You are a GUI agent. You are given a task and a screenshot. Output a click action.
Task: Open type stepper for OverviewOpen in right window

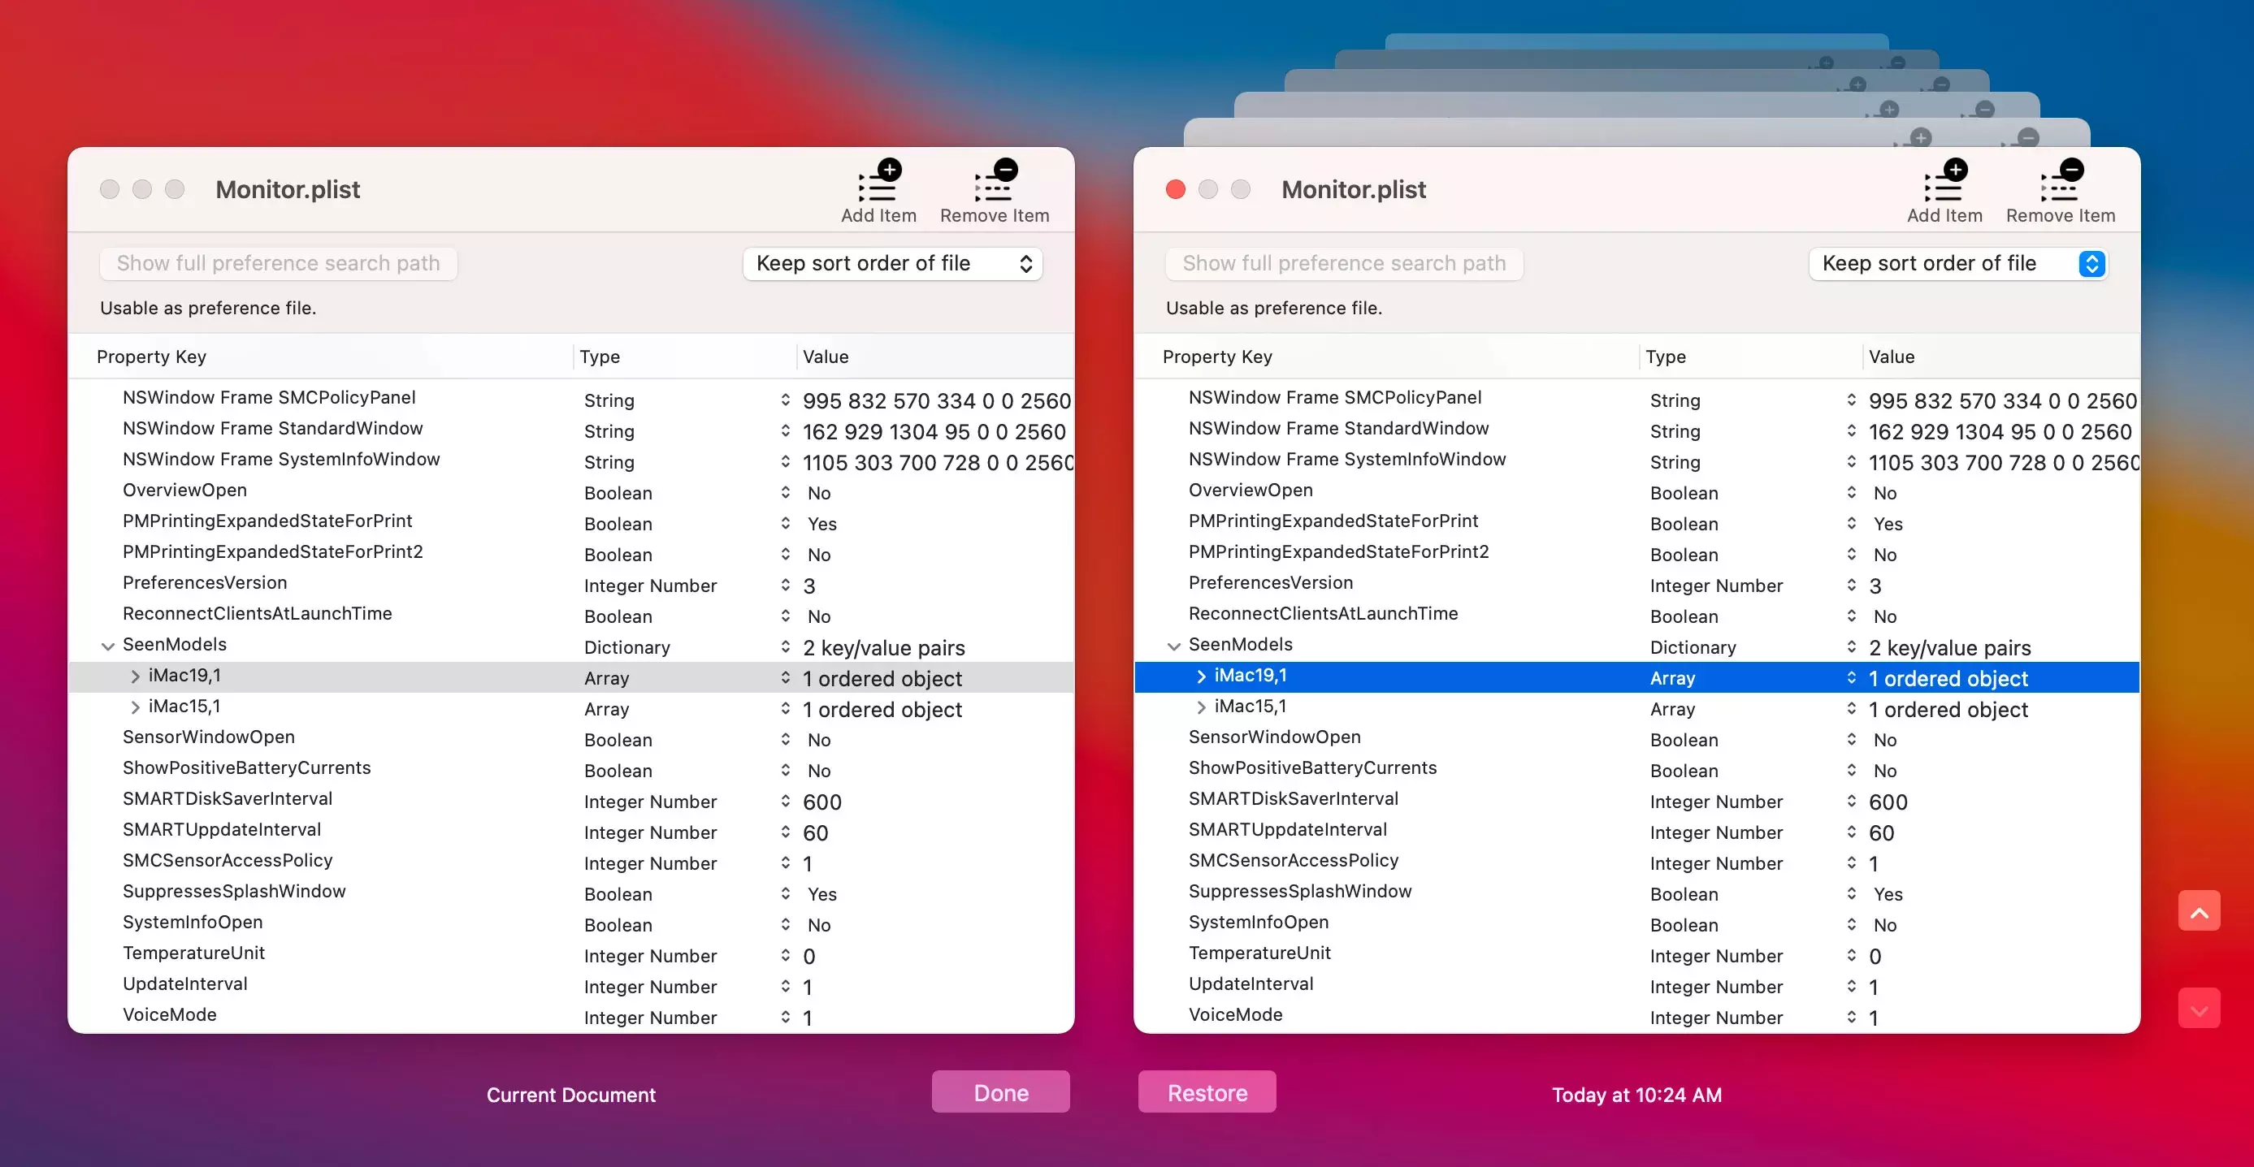click(x=1851, y=492)
